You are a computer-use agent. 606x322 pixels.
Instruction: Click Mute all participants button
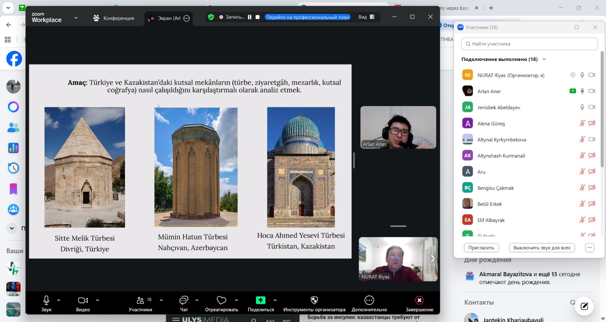(x=542, y=248)
